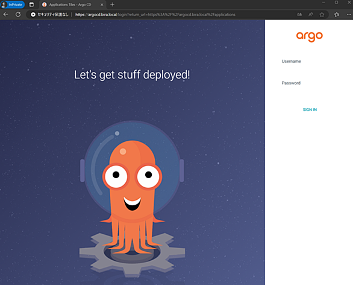The image size is (353, 285).
Task: Open a new tab with plus button
Action: (112, 4)
